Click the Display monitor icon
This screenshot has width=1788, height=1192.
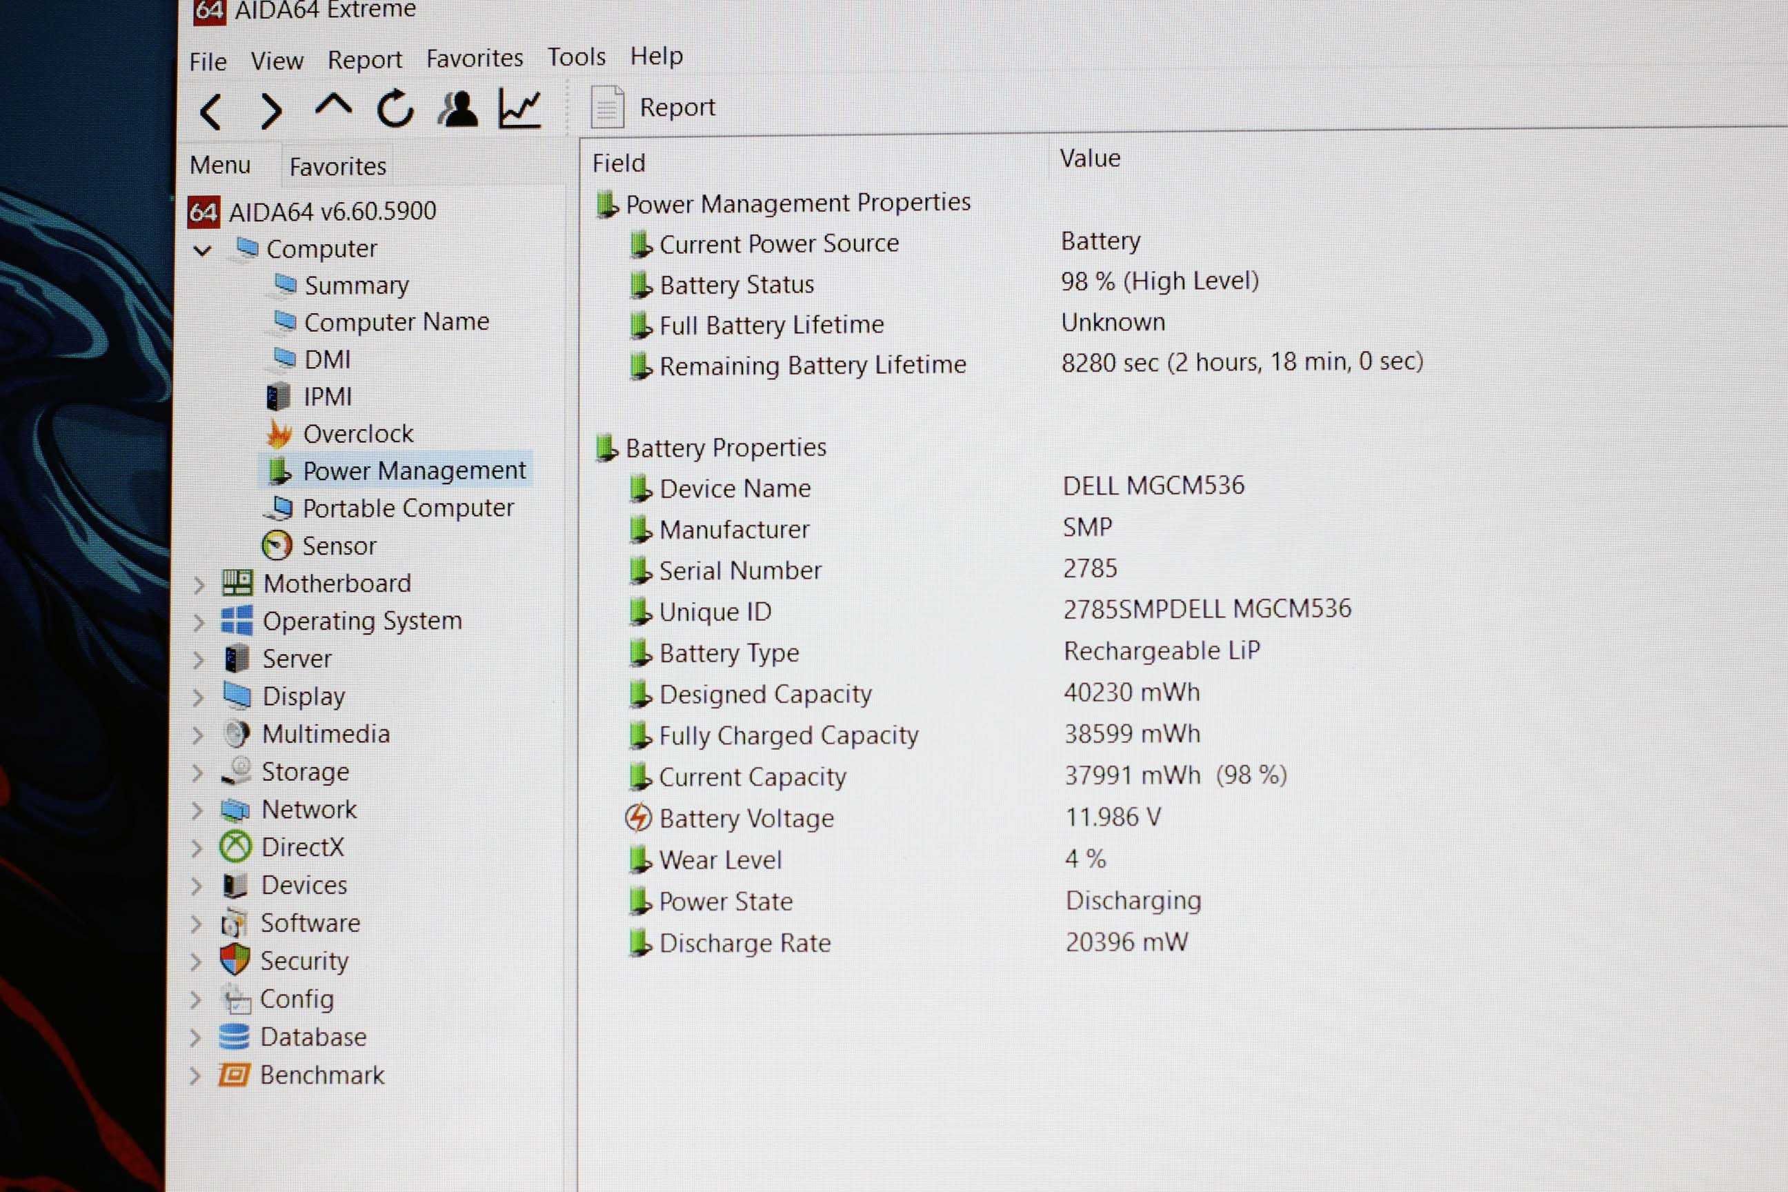click(237, 695)
